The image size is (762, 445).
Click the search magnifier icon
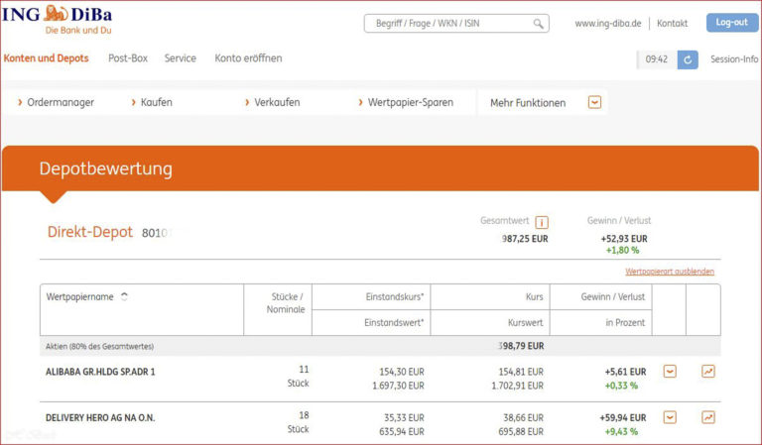538,24
